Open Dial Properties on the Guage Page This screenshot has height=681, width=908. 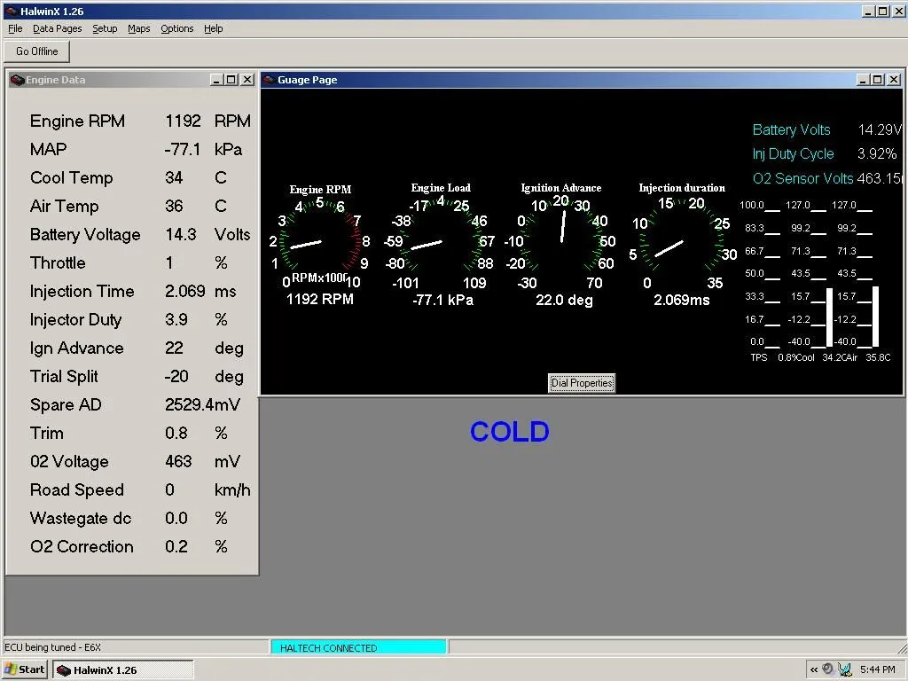(x=581, y=382)
